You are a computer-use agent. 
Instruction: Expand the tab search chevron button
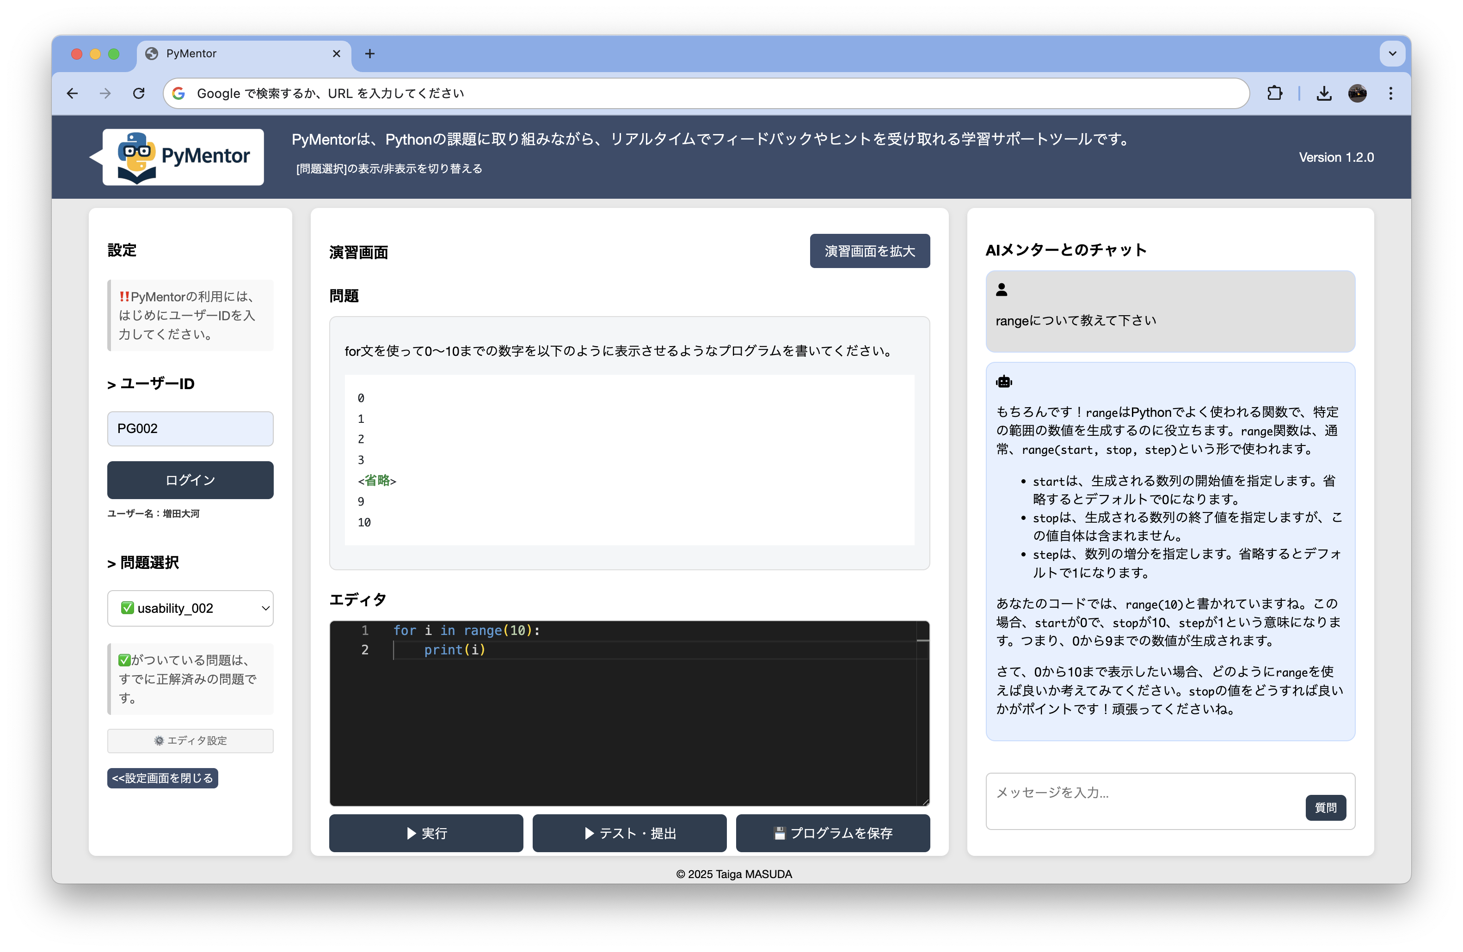click(1392, 54)
